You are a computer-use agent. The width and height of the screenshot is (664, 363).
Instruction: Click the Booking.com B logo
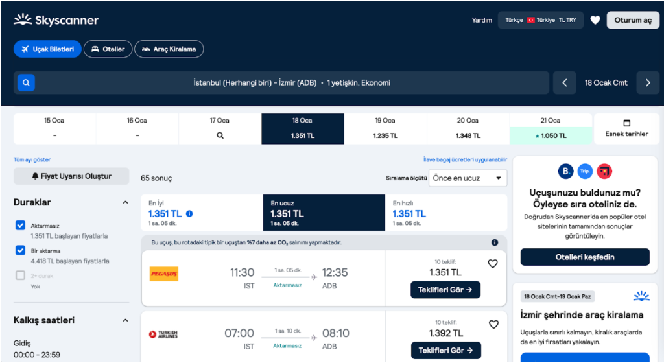pyautogui.click(x=565, y=171)
